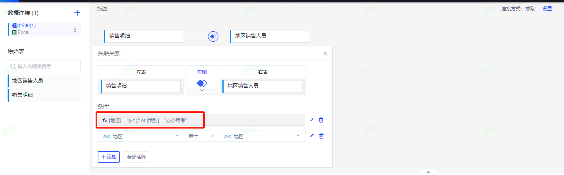564x175 pixels.
Task: Click the join icon between canvas tables
Action: [213, 36]
